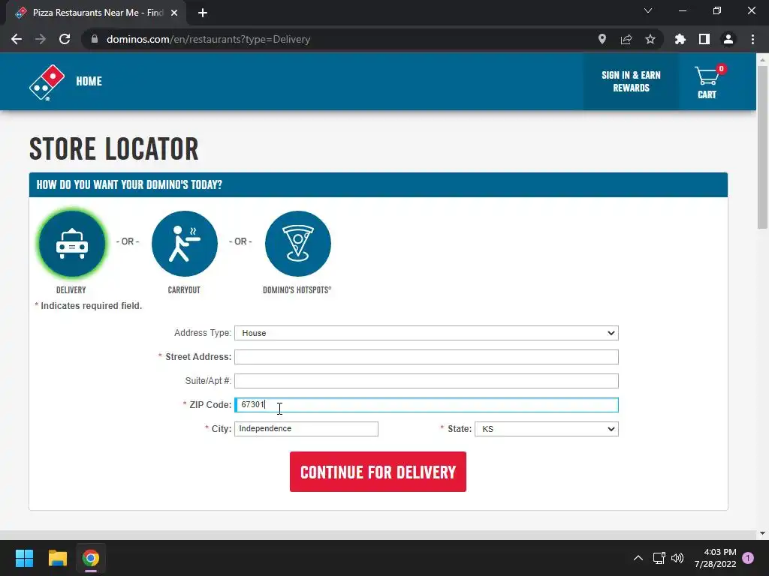Click the URL address bar text

208,39
